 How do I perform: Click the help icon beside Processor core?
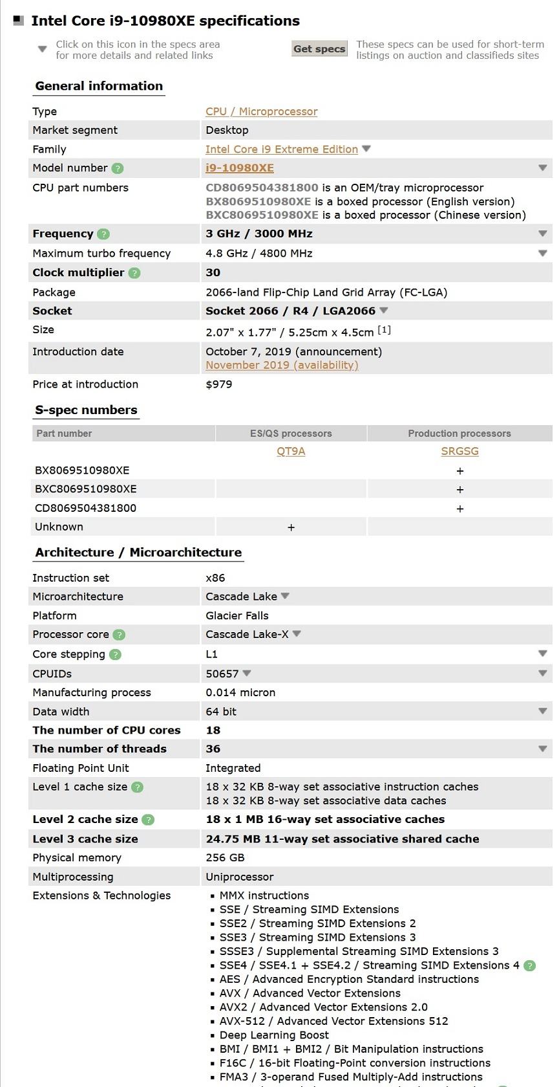click(x=119, y=635)
